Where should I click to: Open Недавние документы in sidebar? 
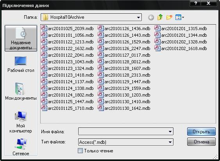21,38
